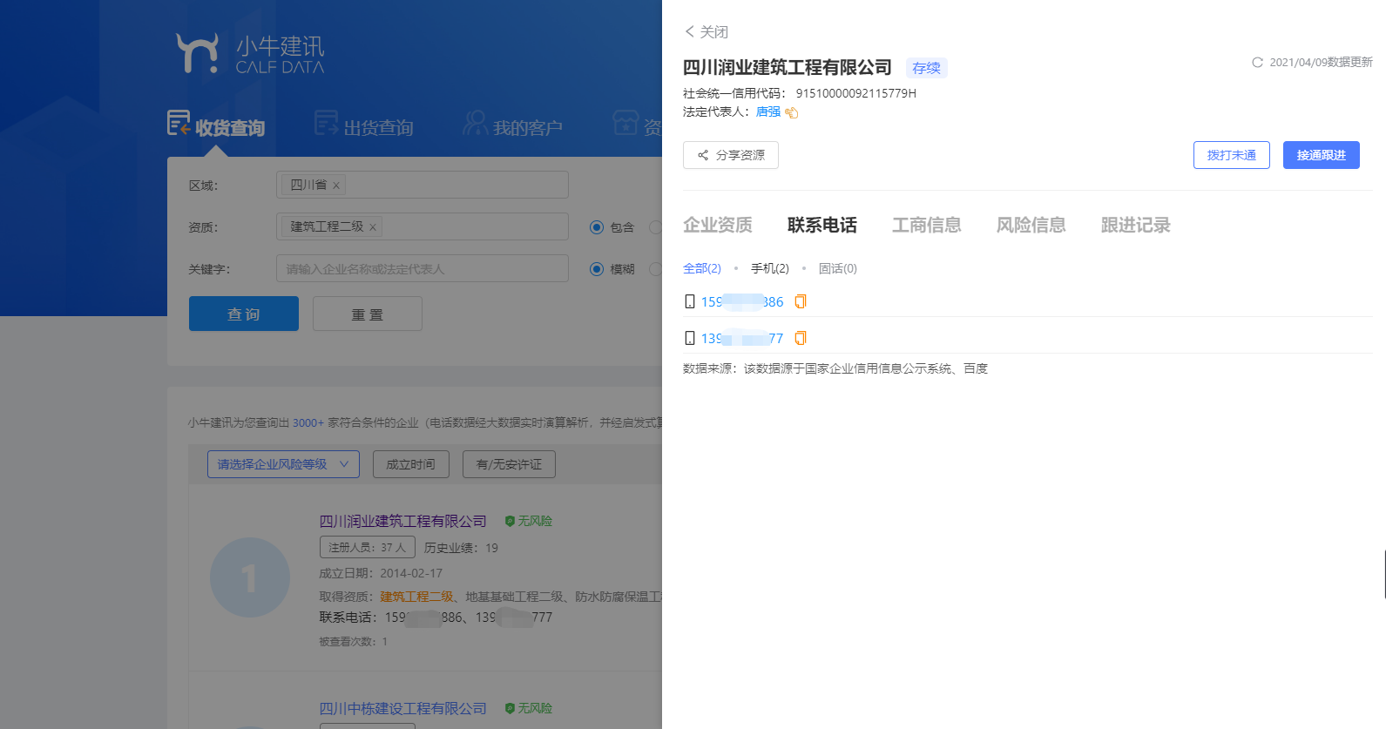Viewport: 1386px width, 729px height.
Task: Select the 包含 radio option
Action: [x=597, y=227]
